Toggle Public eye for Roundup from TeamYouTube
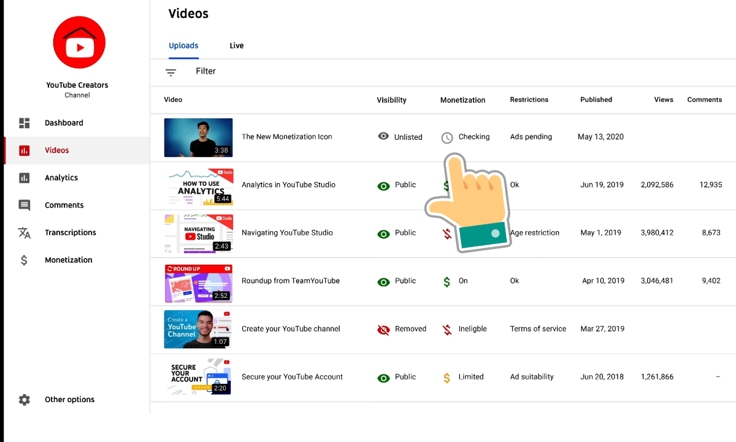Image resolution: width=736 pixels, height=442 pixels. [384, 282]
